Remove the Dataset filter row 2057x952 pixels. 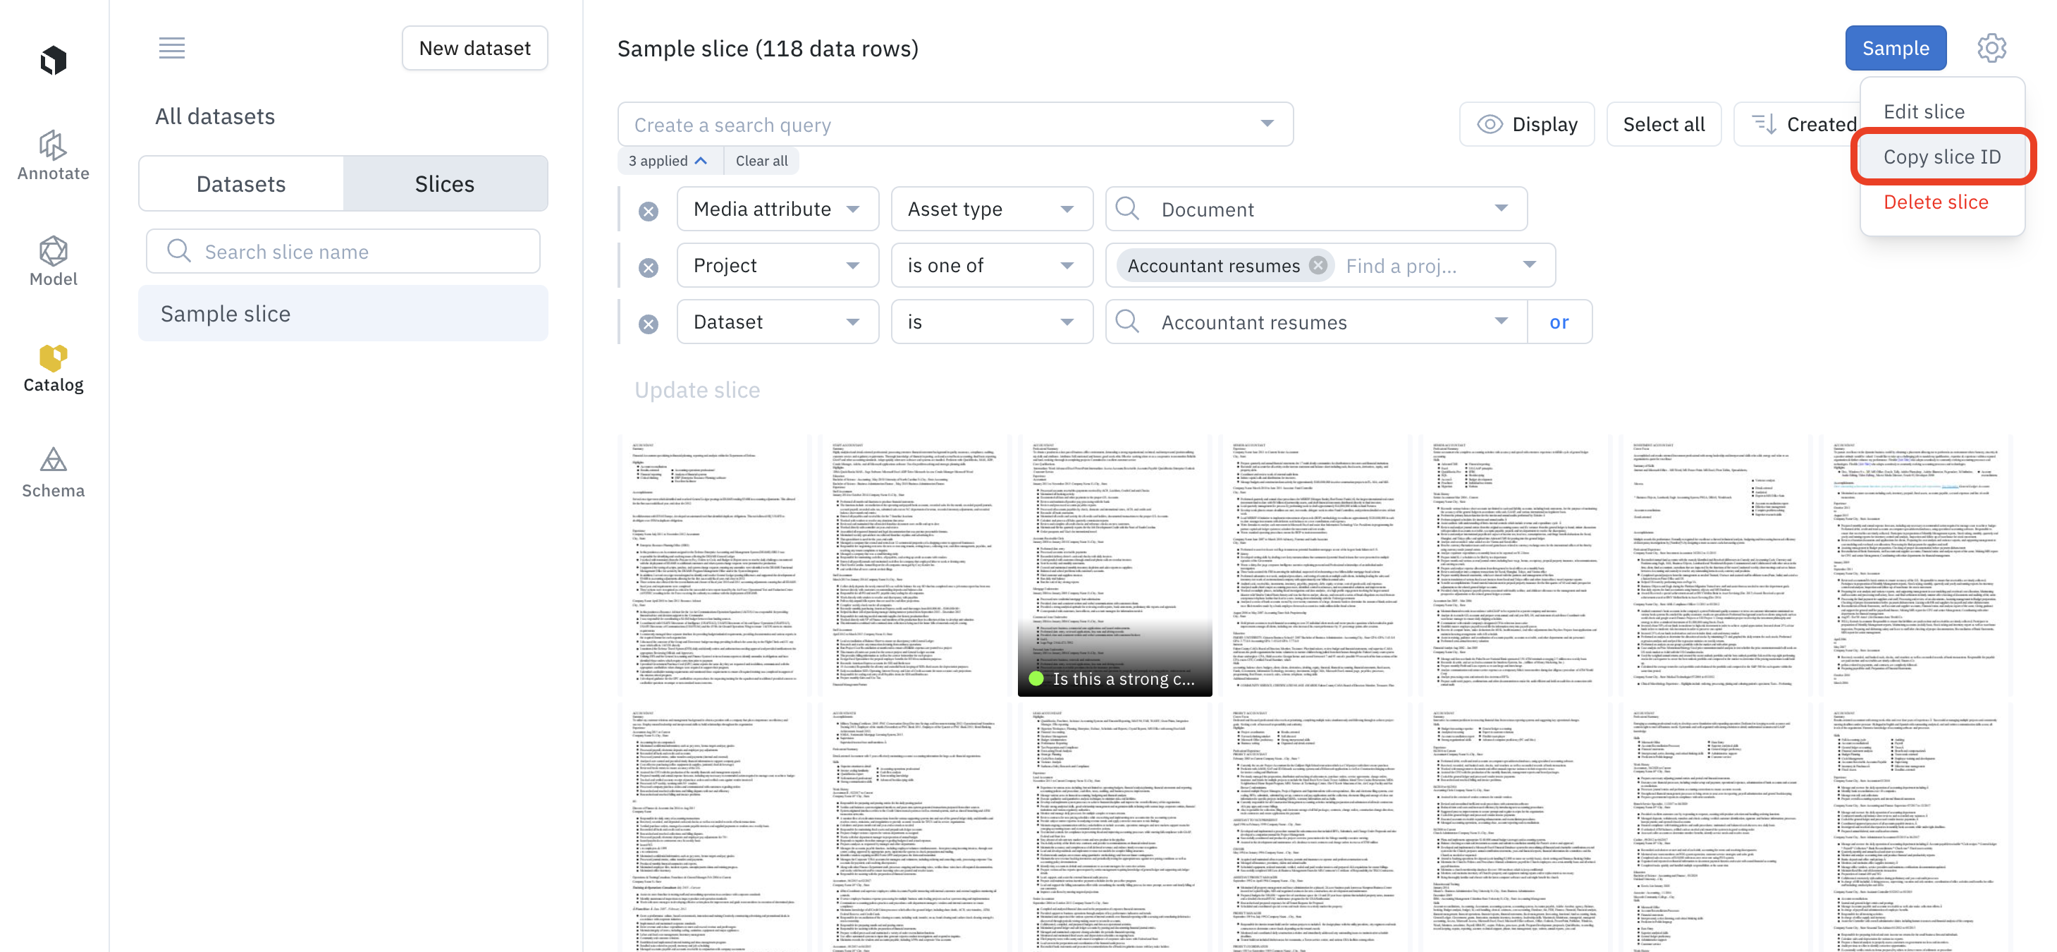click(649, 324)
